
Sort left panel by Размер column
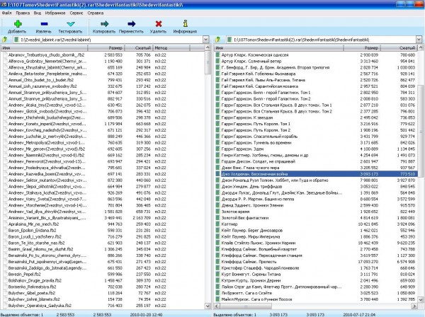[x=106, y=48]
